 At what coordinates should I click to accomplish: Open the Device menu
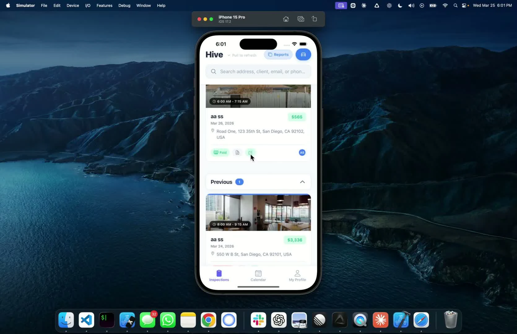pos(73,6)
